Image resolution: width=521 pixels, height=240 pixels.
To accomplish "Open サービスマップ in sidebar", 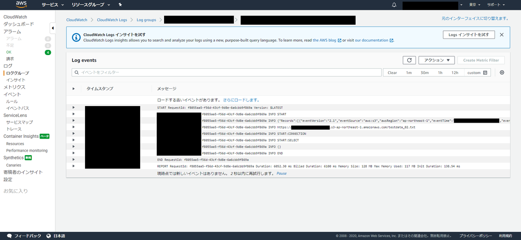I will (x=20, y=123).
